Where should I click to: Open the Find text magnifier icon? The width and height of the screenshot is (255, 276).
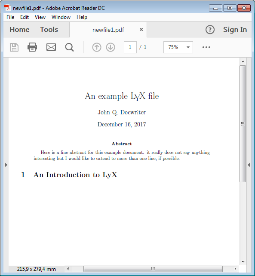(x=69, y=47)
